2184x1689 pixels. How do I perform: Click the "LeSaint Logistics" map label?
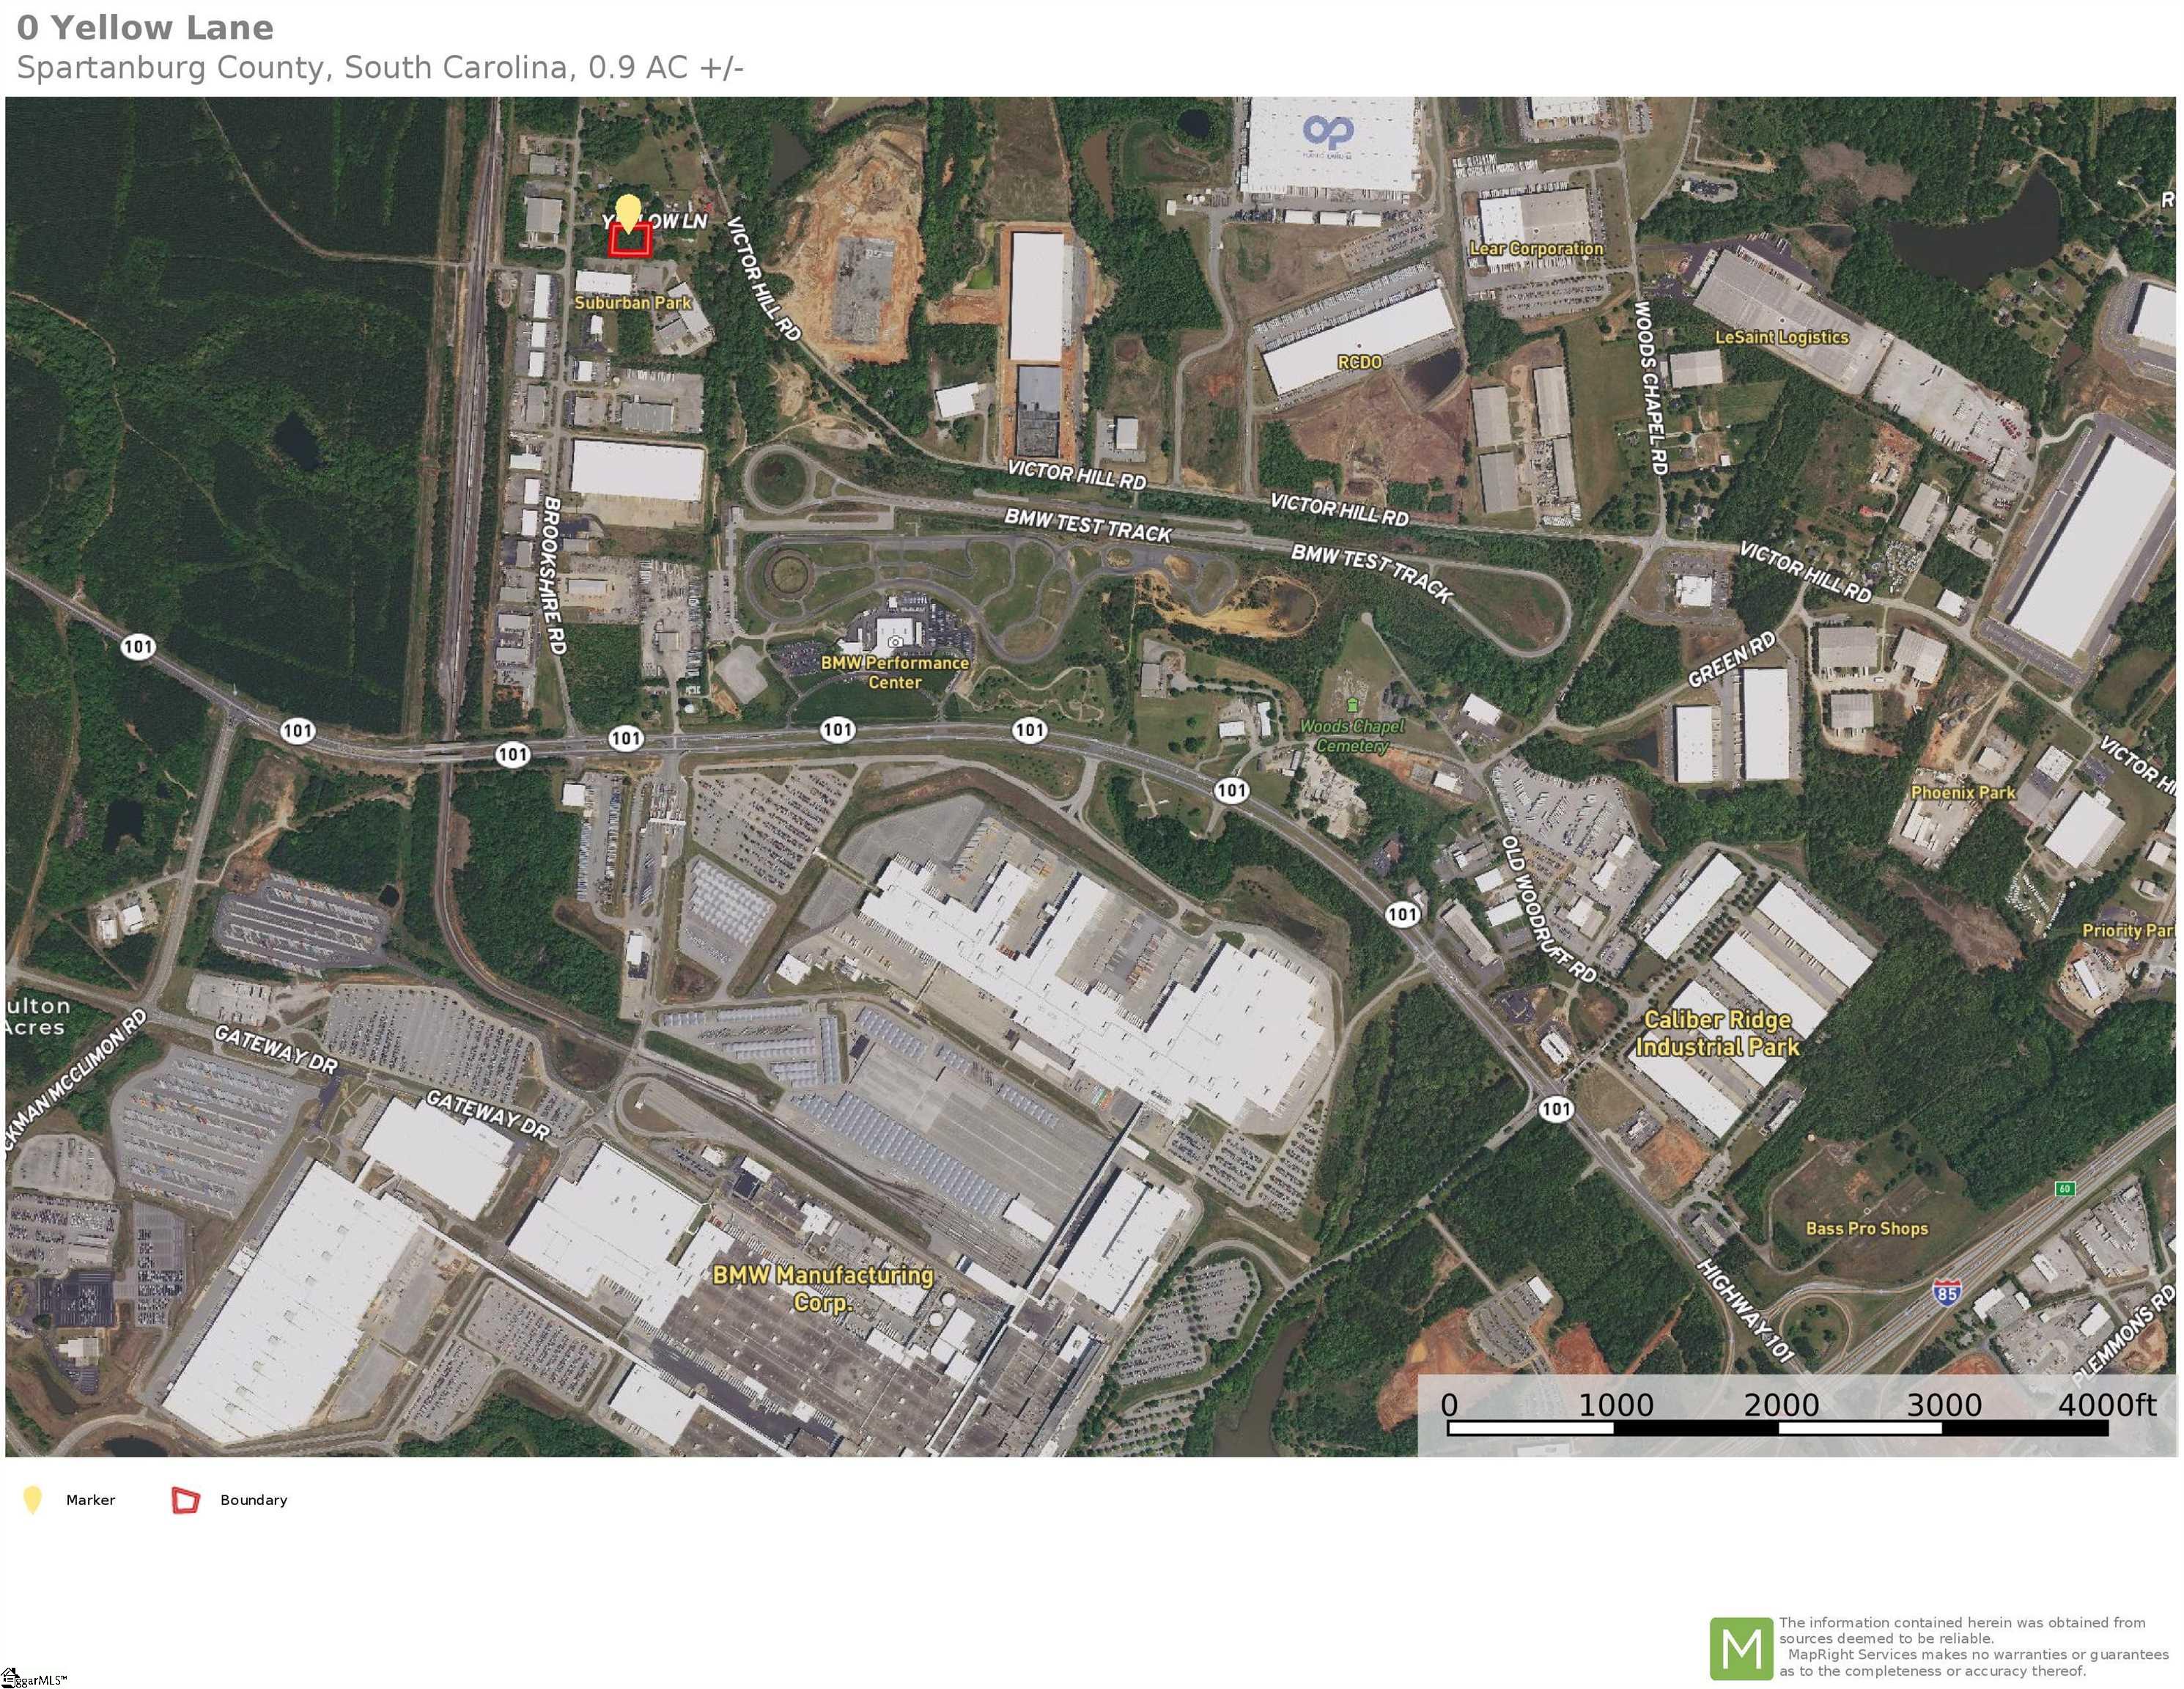[1782, 337]
